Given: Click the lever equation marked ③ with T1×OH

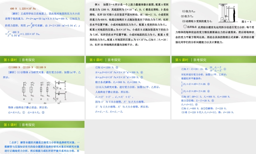Looking at the screenshot, I should 195,84.
